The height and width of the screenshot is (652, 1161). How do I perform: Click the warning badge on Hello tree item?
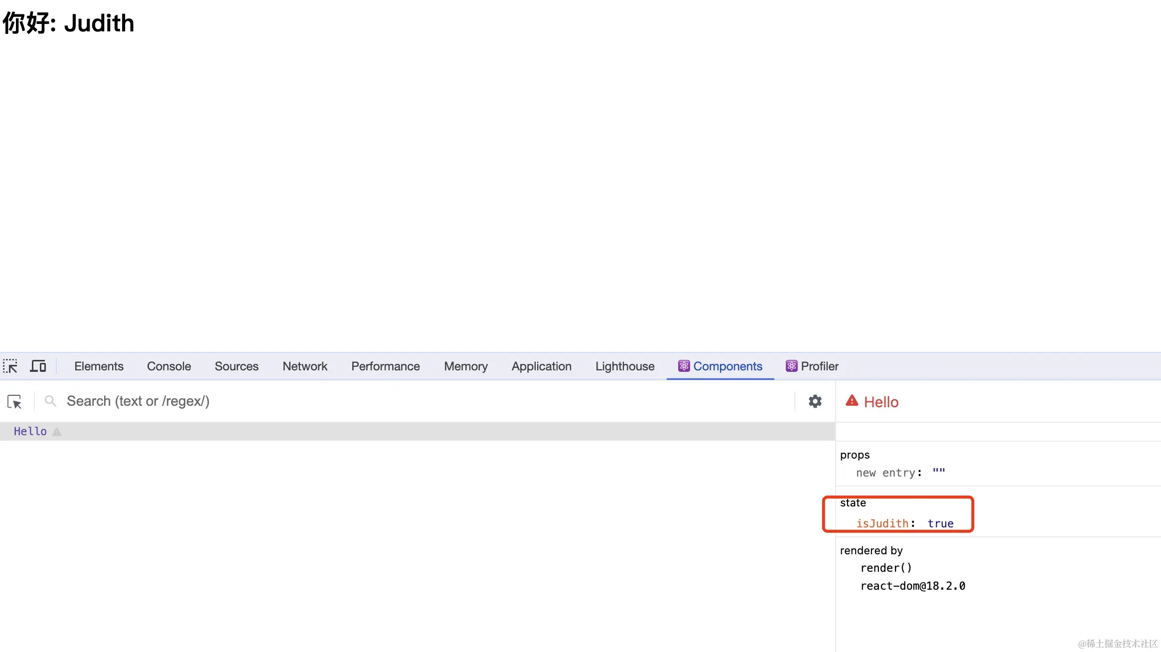tap(57, 432)
